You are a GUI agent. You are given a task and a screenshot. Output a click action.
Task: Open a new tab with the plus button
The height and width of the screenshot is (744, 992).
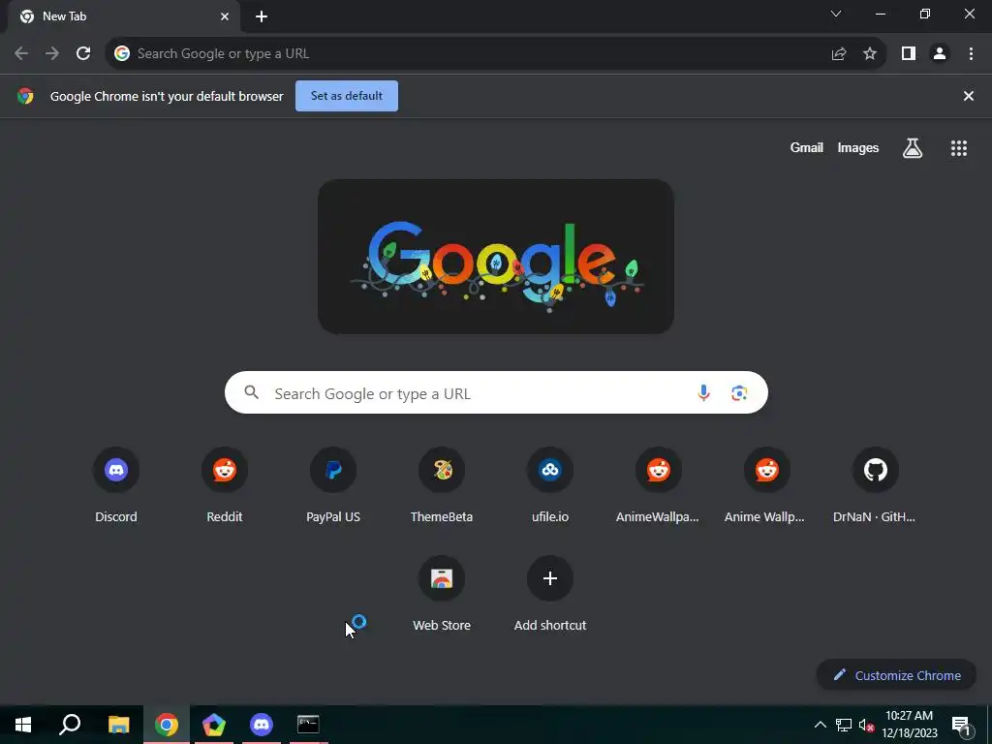[262, 17]
